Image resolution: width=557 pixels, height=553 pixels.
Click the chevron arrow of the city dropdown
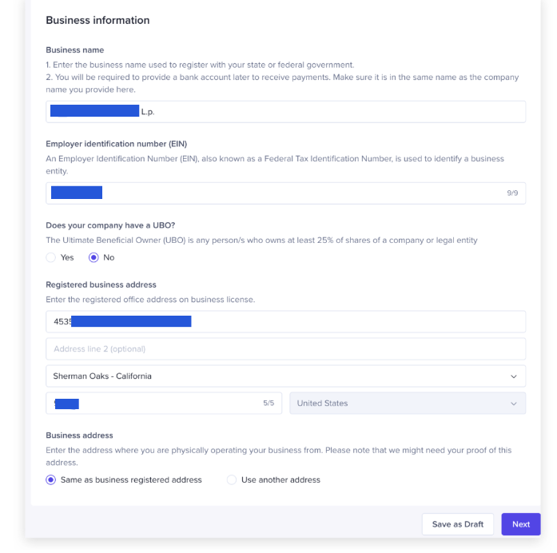click(x=513, y=376)
